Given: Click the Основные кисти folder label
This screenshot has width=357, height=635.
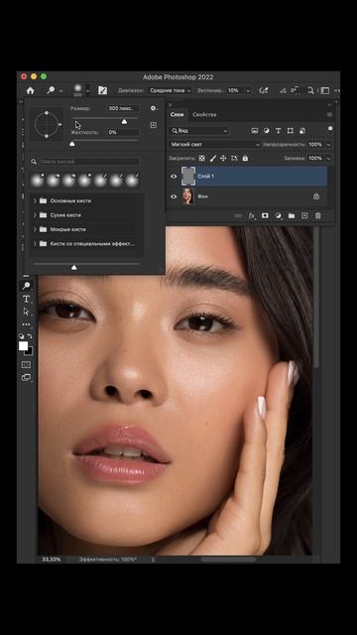Looking at the screenshot, I should pyautogui.click(x=70, y=200).
